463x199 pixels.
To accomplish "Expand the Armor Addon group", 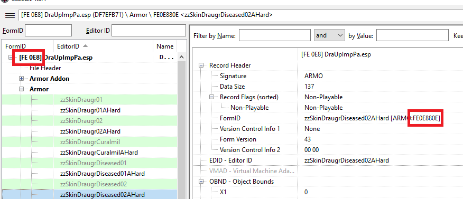I will (x=21, y=79).
